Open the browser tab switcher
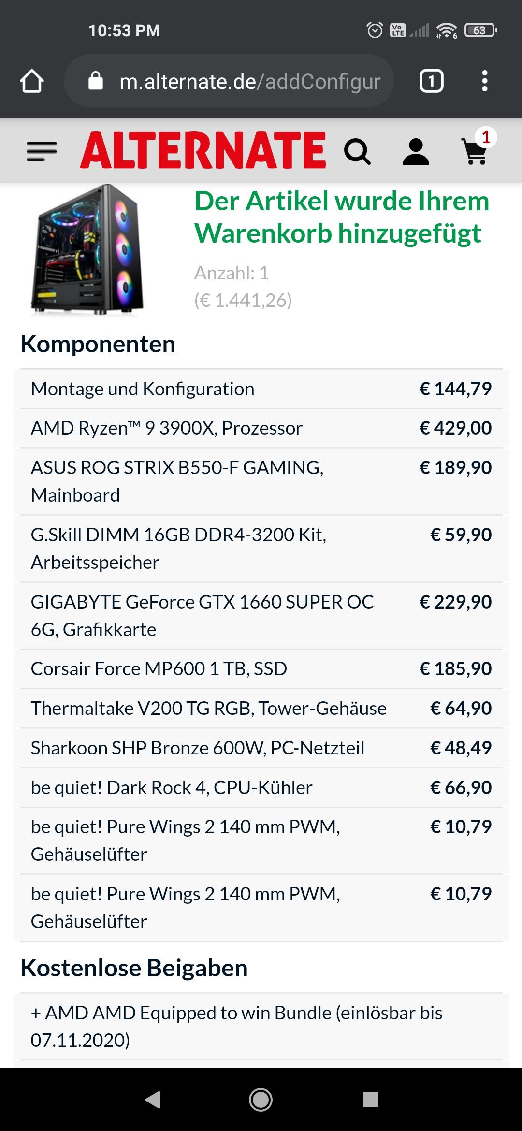522x1131 pixels. pos(431,81)
